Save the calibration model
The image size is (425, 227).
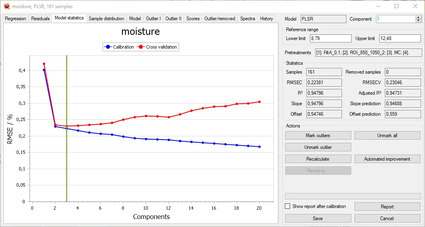pyautogui.click(x=318, y=218)
